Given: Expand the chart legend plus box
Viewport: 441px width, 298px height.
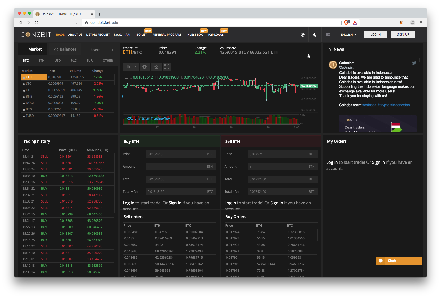Looking at the screenshot, I should [x=126, y=77].
